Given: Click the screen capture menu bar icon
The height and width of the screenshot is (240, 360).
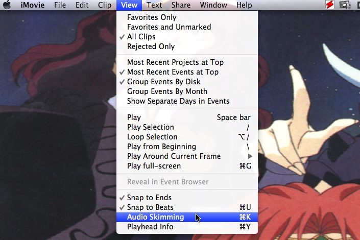Looking at the screenshot, I should pyautogui.click(x=345, y=5).
